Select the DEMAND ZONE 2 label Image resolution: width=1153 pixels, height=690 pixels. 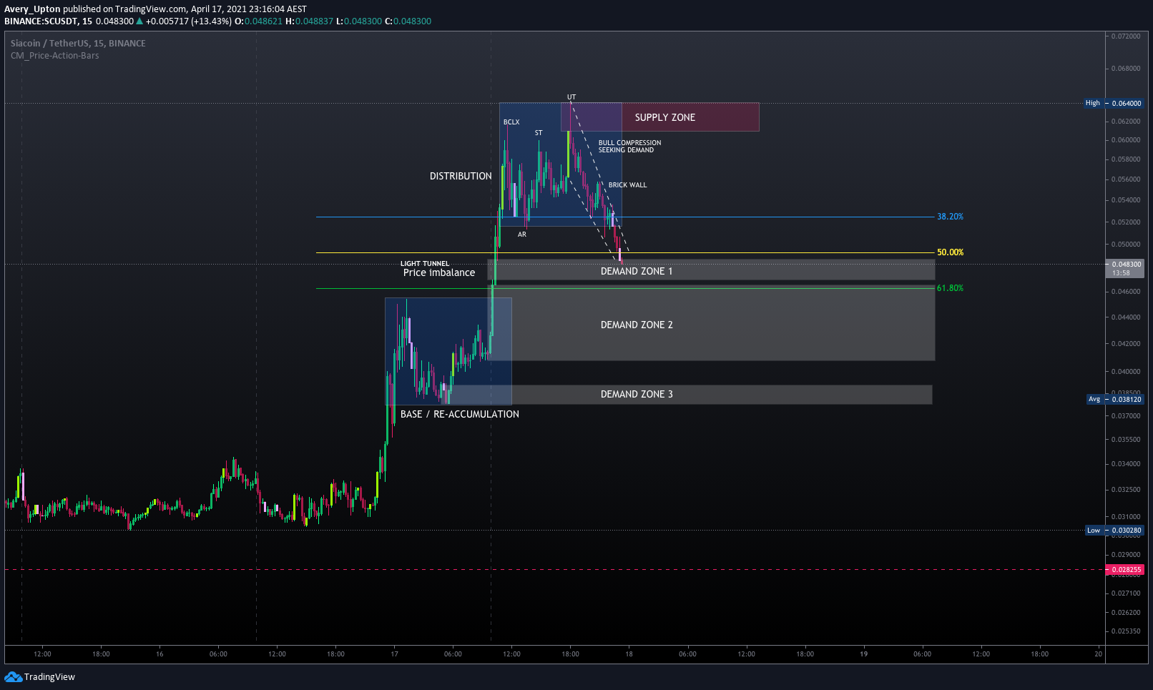point(636,325)
